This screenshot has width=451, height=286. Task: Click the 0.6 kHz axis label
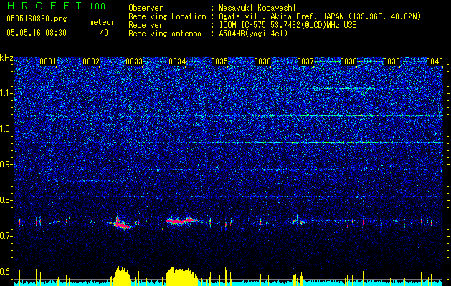click(x=6, y=272)
